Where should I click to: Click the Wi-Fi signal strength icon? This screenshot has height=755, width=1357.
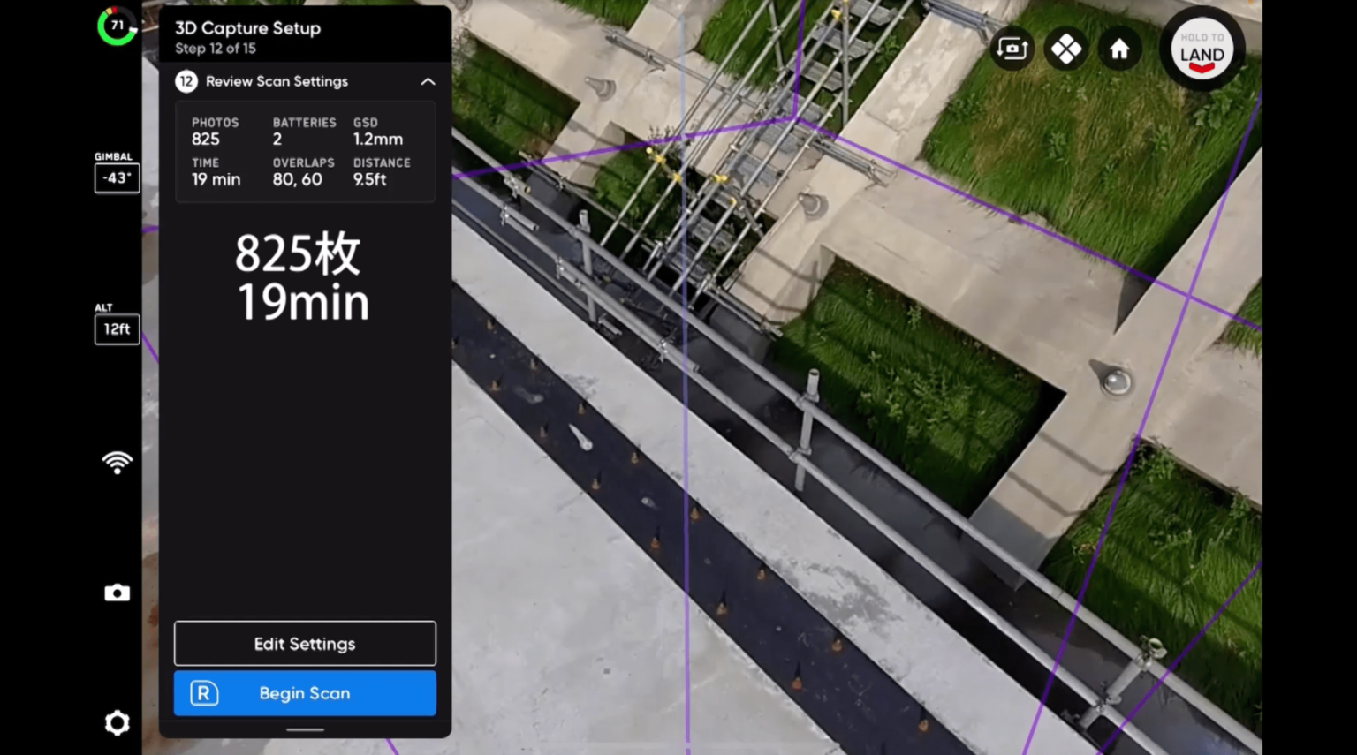tap(117, 461)
